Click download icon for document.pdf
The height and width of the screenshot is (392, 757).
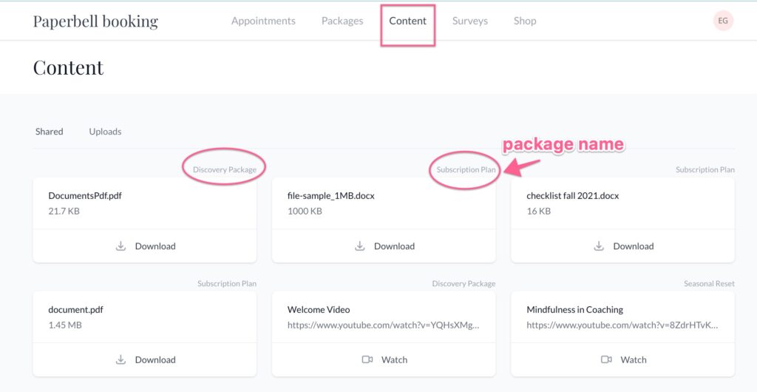click(x=121, y=360)
